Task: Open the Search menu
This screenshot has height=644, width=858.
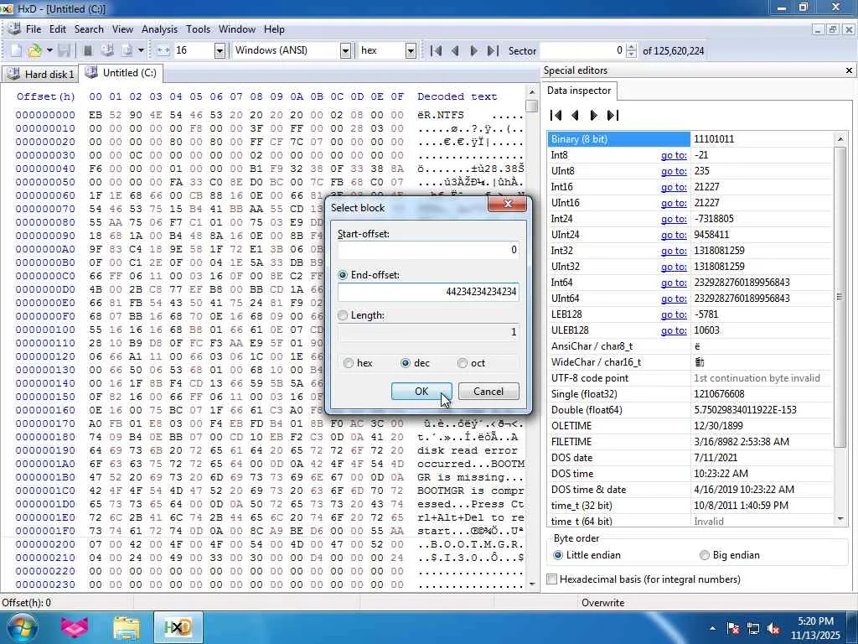Action: click(89, 29)
